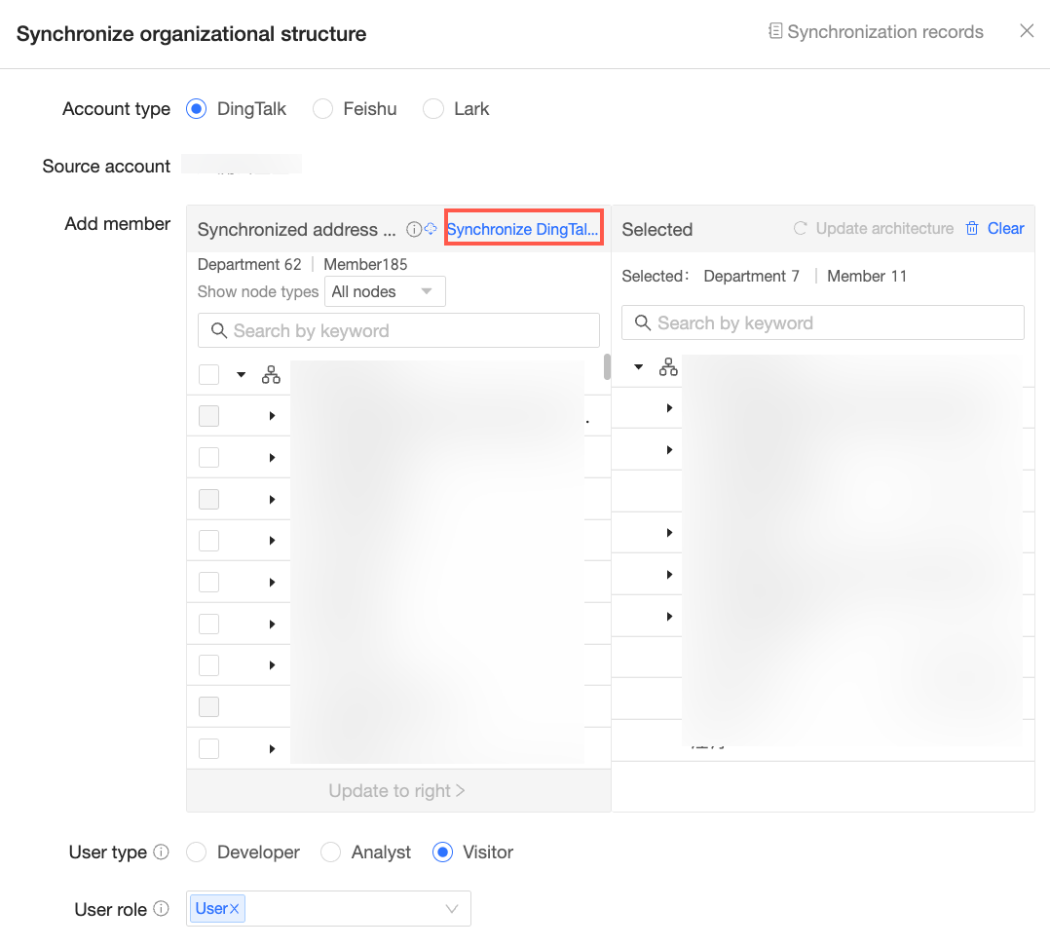Remove the User role tag
The image size is (1050, 947).
tap(235, 909)
